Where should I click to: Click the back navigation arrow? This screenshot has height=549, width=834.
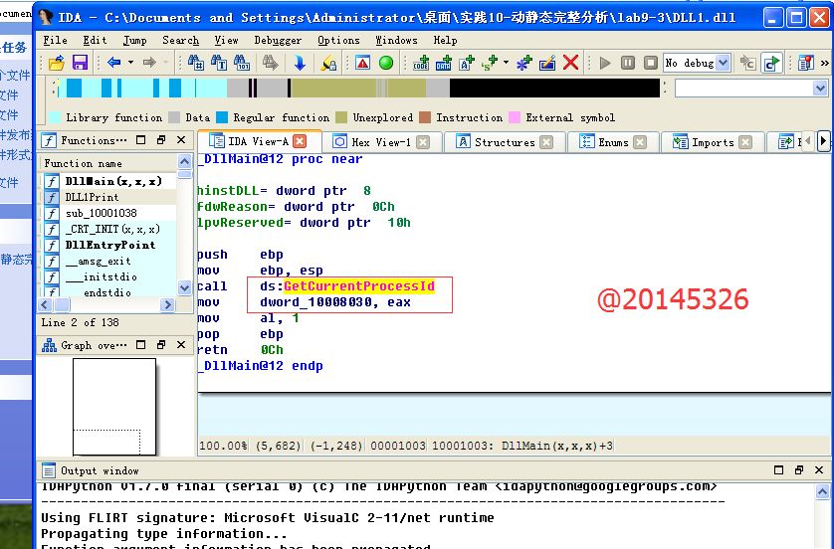pos(113,63)
